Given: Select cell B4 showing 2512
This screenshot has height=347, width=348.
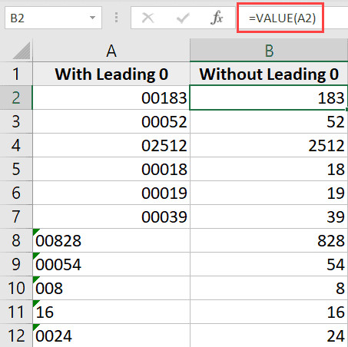Looking at the screenshot, I should (269, 145).
